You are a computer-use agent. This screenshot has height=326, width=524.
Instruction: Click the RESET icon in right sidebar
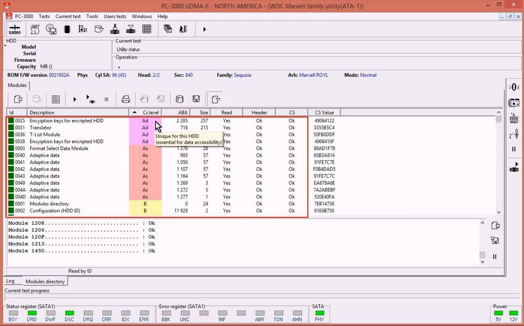click(x=514, y=119)
